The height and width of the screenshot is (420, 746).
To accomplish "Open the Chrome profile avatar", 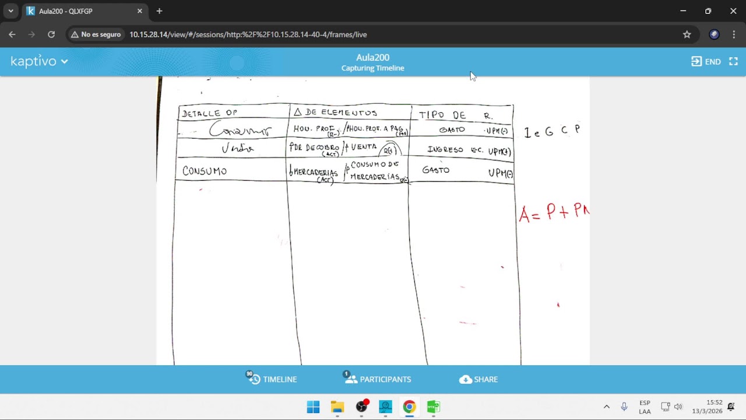I will point(714,34).
